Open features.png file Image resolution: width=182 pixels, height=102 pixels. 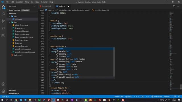(x=20, y=28)
